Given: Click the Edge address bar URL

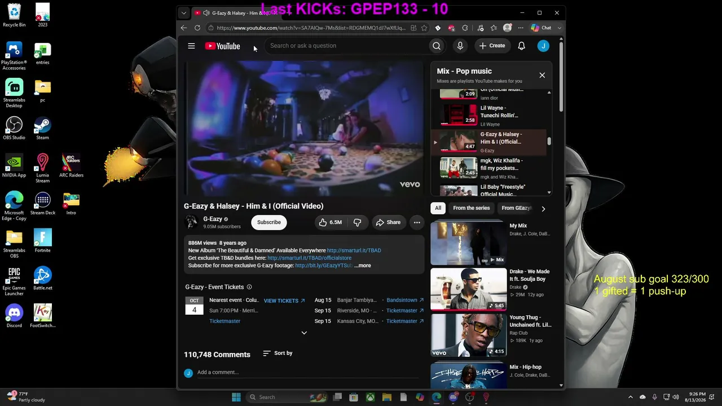Looking at the screenshot, I should [311, 28].
